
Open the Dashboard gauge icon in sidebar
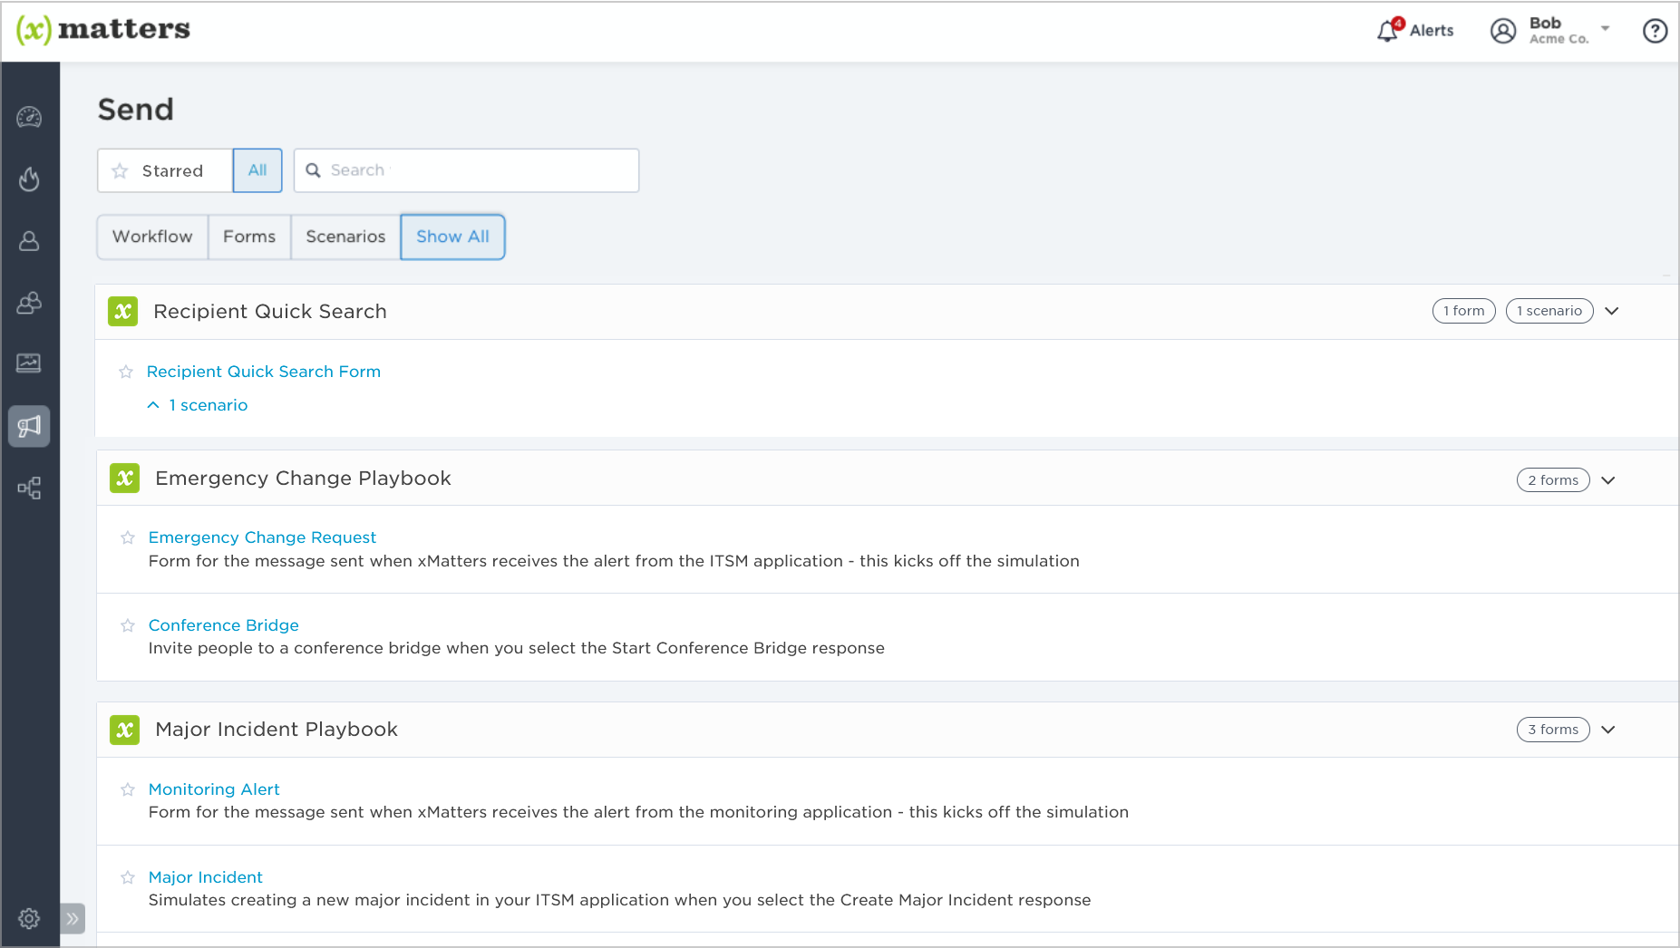pos(29,117)
